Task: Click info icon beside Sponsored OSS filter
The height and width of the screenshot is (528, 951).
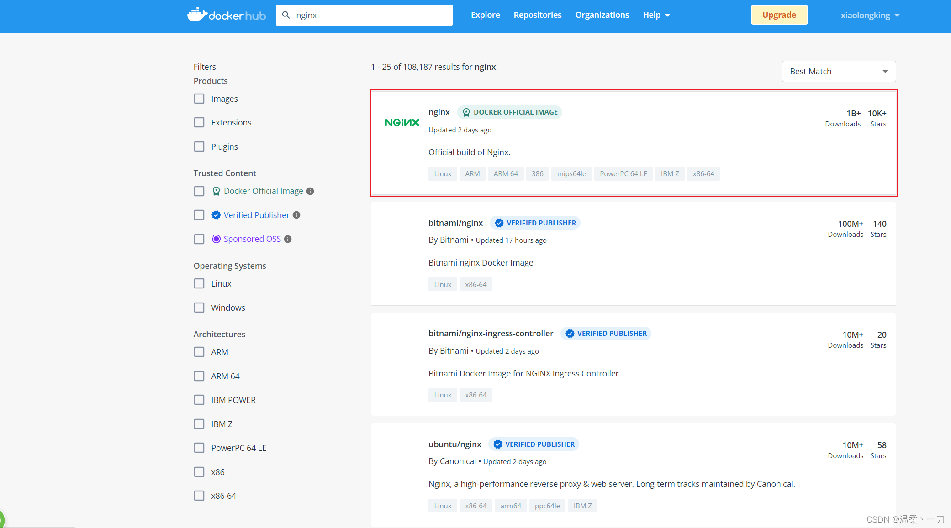Action: point(288,239)
